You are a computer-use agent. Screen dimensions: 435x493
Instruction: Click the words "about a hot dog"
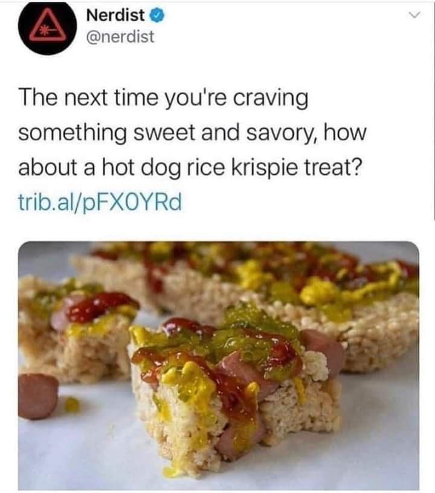[100, 168]
